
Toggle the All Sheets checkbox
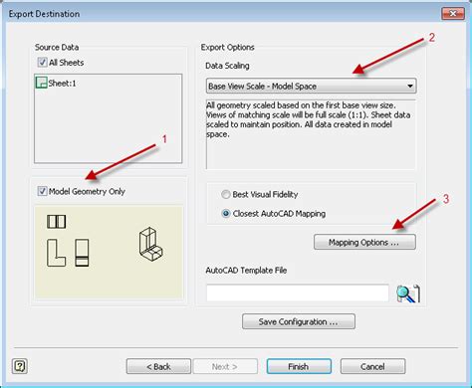(x=42, y=62)
